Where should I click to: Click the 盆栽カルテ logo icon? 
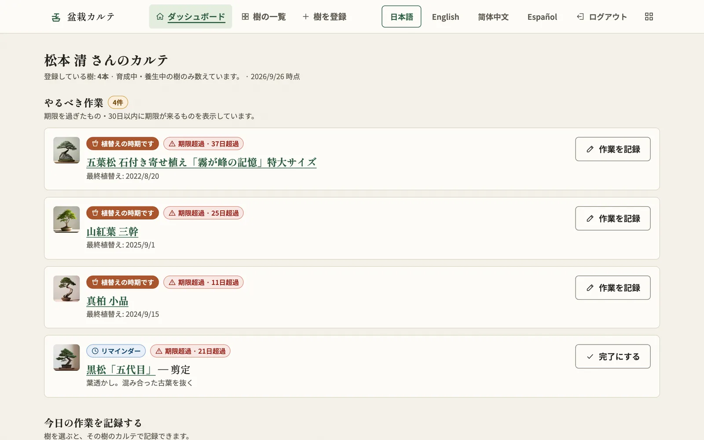[x=56, y=17]
